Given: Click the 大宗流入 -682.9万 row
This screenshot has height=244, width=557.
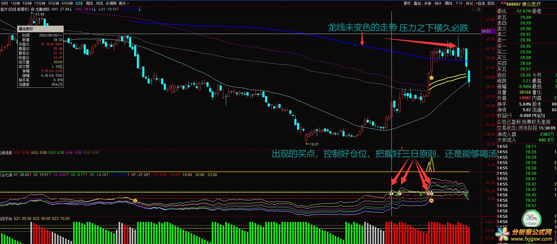Looking at the screenshot, I should coord(526,140).
